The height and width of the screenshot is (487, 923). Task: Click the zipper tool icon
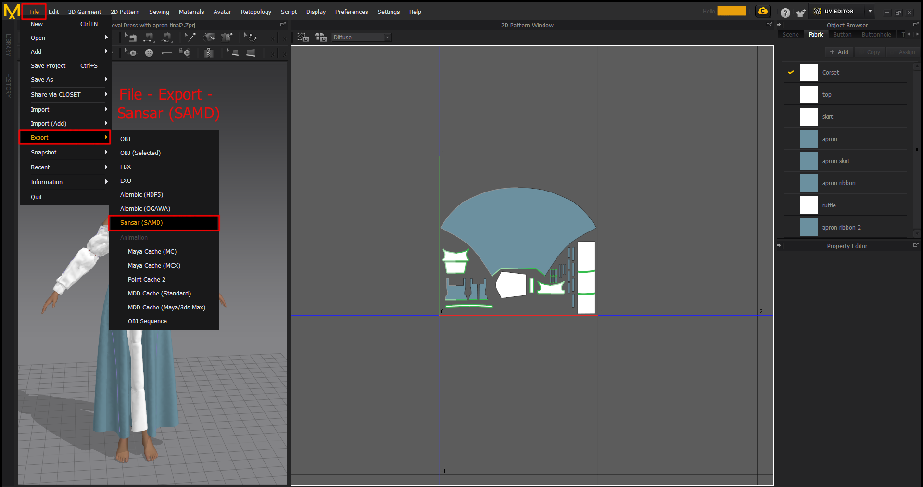208,53
